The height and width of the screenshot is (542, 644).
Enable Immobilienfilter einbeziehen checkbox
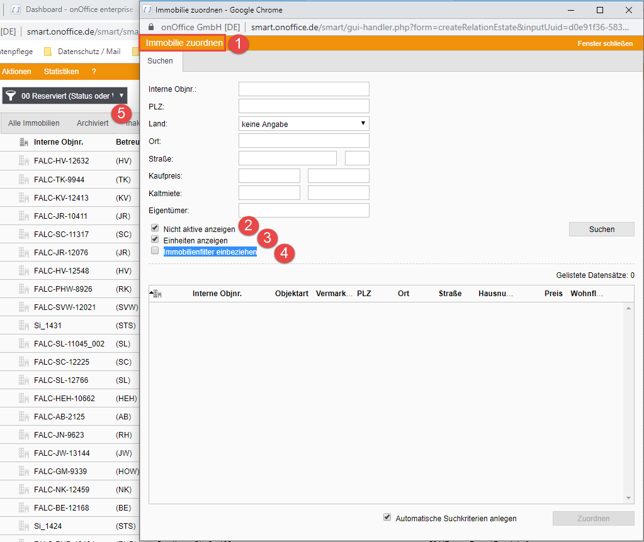coord(155,251)
